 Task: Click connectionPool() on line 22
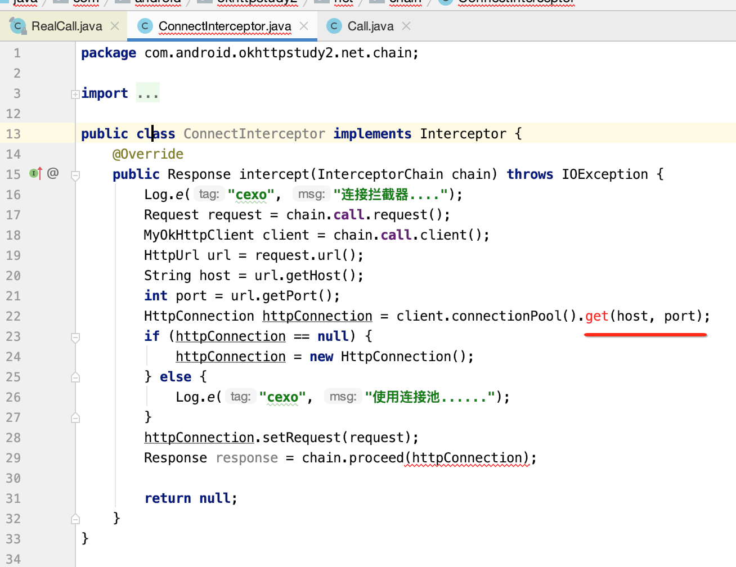(515, 316)
